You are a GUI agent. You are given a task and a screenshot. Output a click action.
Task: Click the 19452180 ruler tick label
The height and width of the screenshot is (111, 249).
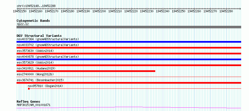point(67,11)
